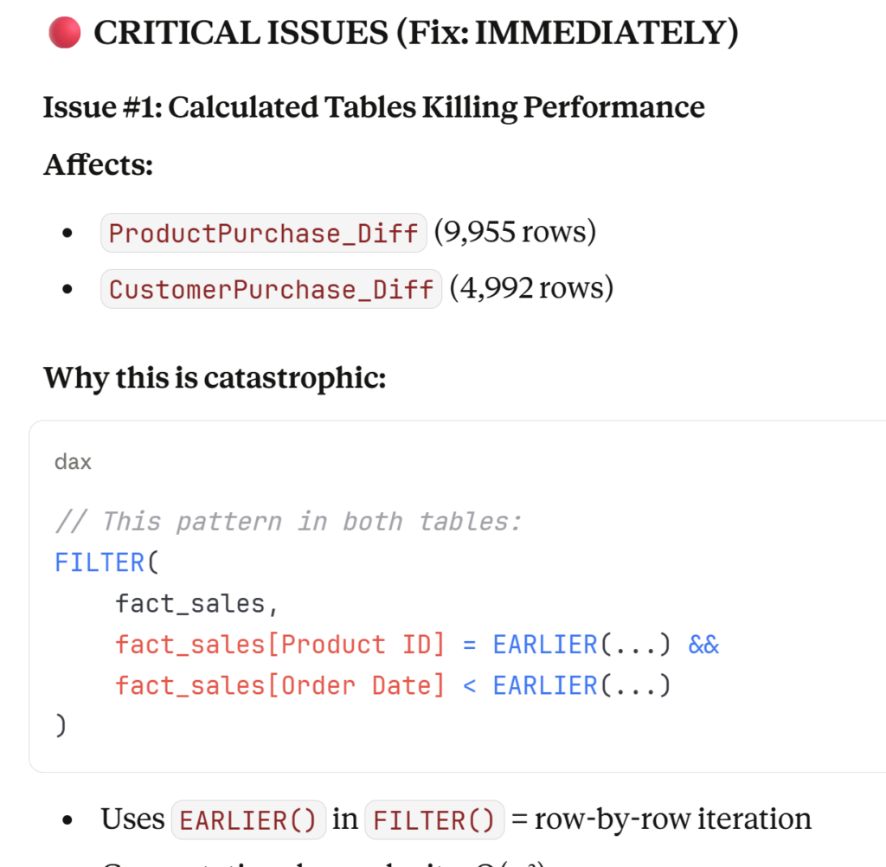Click the dax language label in code block
886x867 pixels.
pyautogui.click(x=73, y=461)
